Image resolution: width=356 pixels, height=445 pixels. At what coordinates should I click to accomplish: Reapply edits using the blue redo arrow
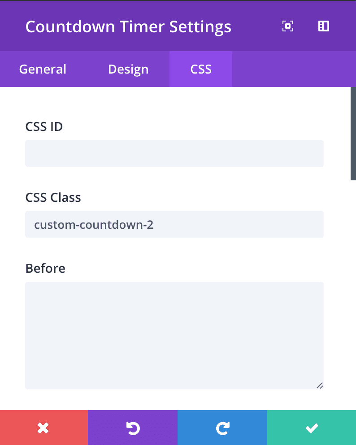point(222,427)
